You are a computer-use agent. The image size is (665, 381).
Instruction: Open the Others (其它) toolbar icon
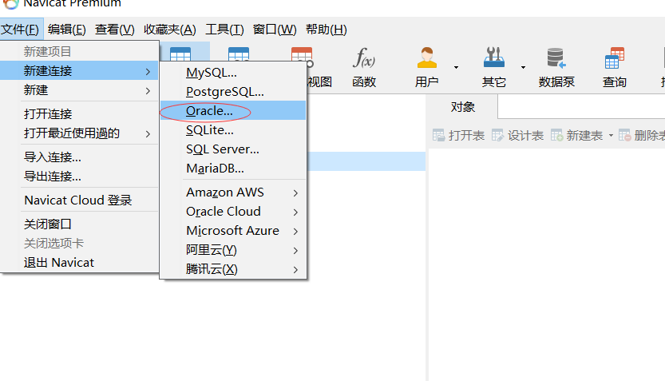click(493, 67)
